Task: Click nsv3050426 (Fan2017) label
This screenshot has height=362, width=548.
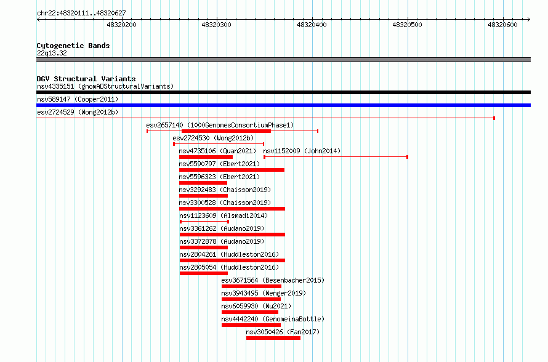Action: tap(283, 332)
